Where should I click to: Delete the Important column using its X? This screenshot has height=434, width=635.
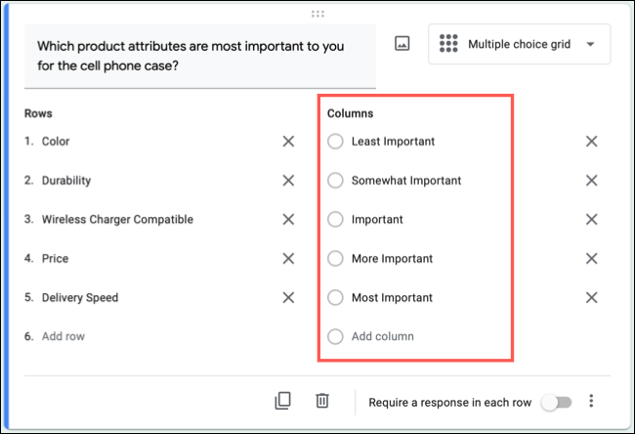592,219
